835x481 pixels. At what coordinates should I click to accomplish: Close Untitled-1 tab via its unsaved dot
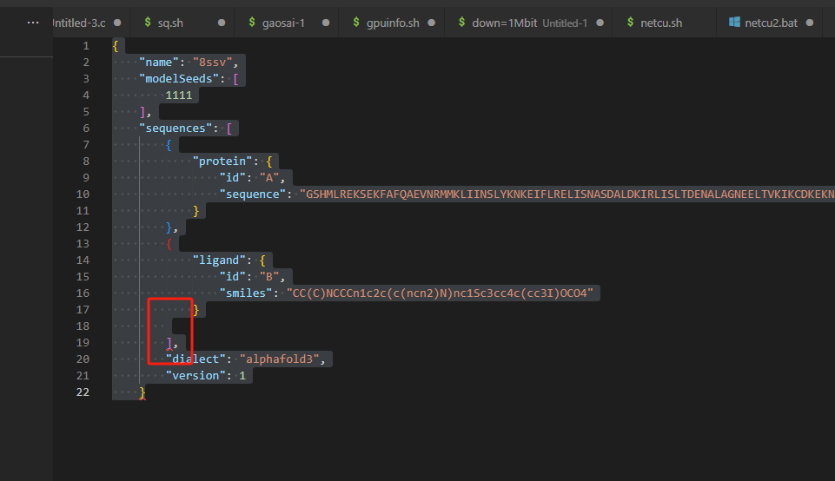(600, 23)
